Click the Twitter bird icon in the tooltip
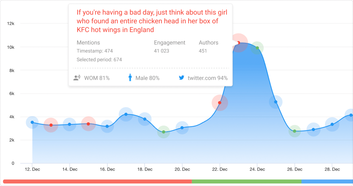The width and height of the screenshot is (353, 186). 181,77
